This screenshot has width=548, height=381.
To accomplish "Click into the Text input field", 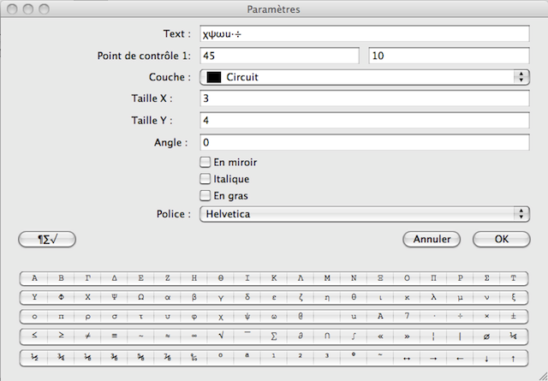I will (365, 34).
